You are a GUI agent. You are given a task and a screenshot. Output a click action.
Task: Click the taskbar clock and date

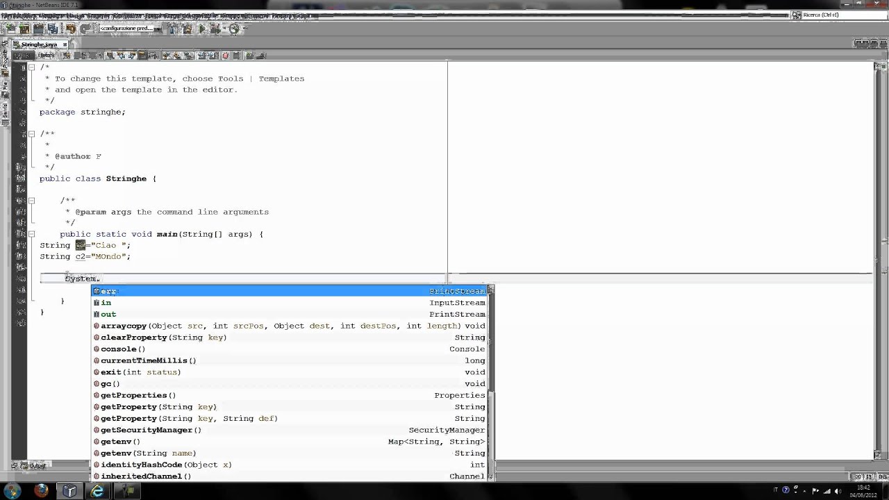pyautogui.click(x=863, y=491)
